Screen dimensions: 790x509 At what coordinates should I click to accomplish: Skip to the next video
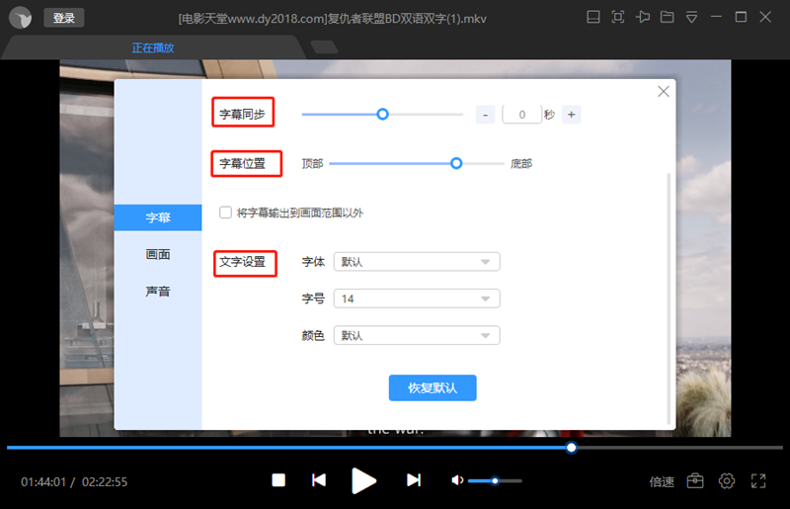(414, 480)
